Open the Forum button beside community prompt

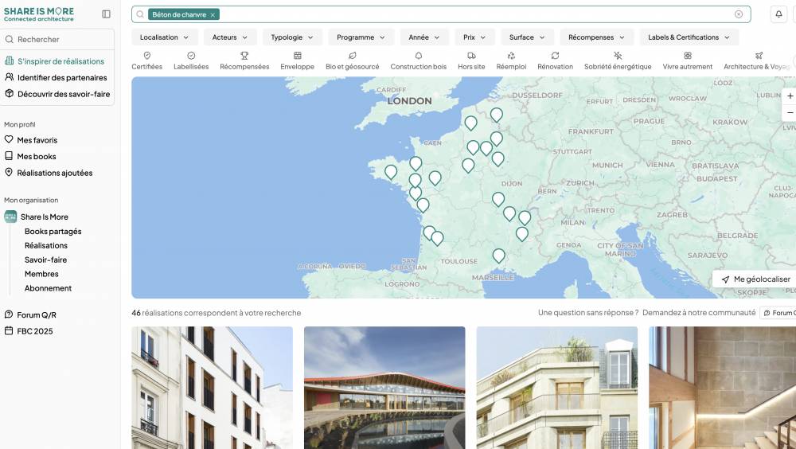(x=778, y=313)
